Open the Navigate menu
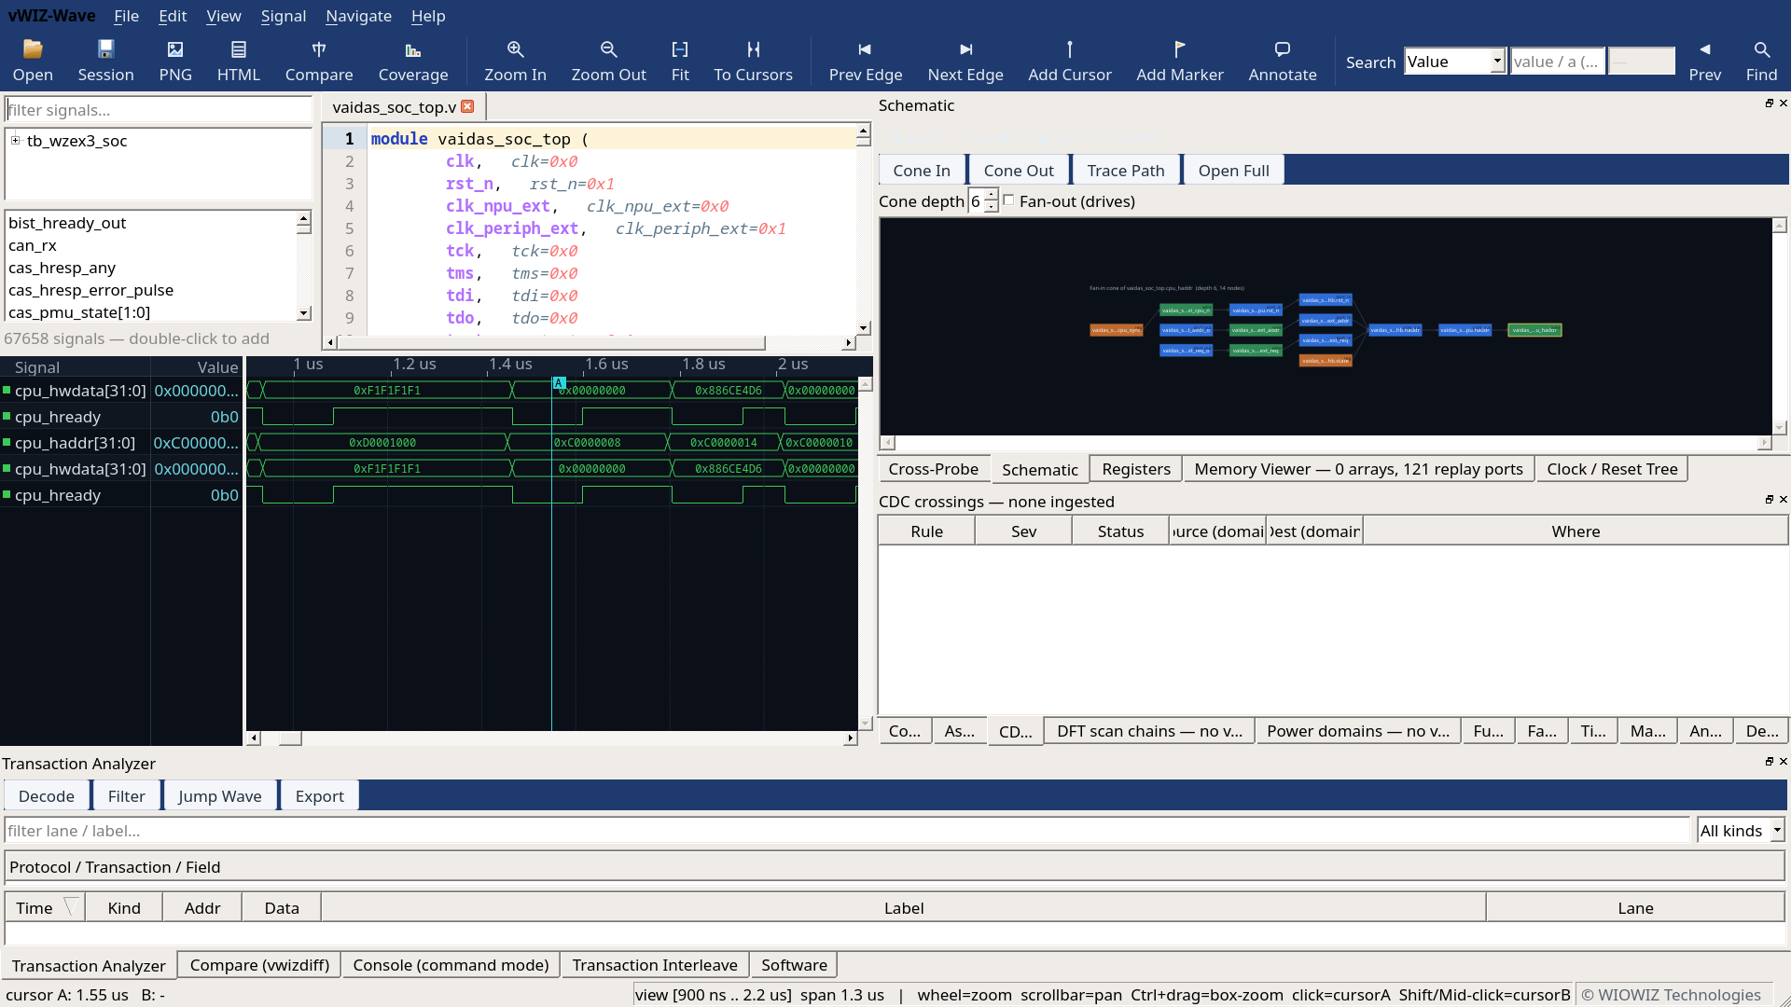Image resolution: width=1791 pixels, height=1007 pixels. click(x=358, y=16)
